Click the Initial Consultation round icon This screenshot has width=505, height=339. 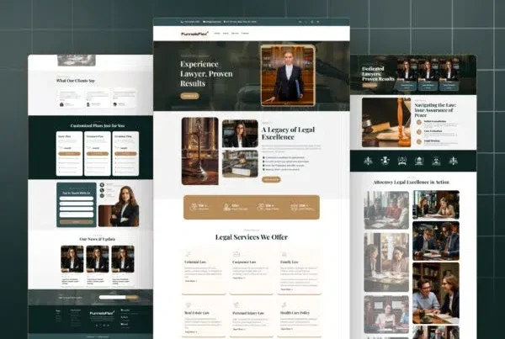tap(418, 122)
